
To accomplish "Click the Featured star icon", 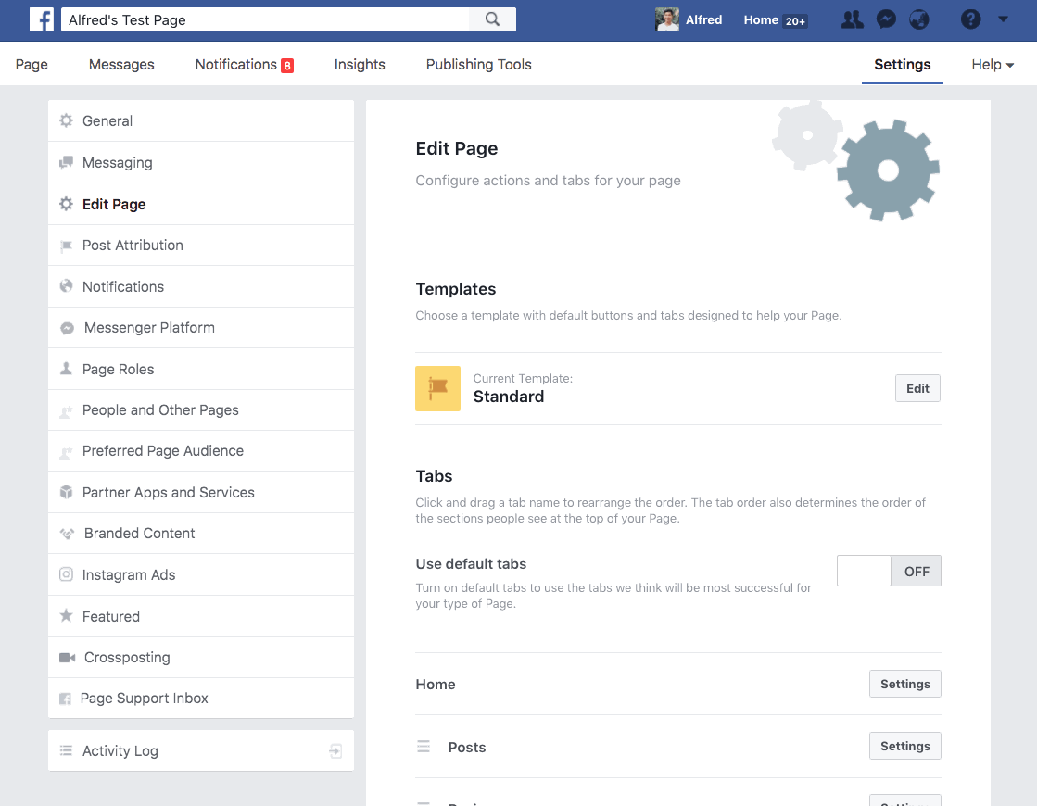I will click(x=66, y=615).
